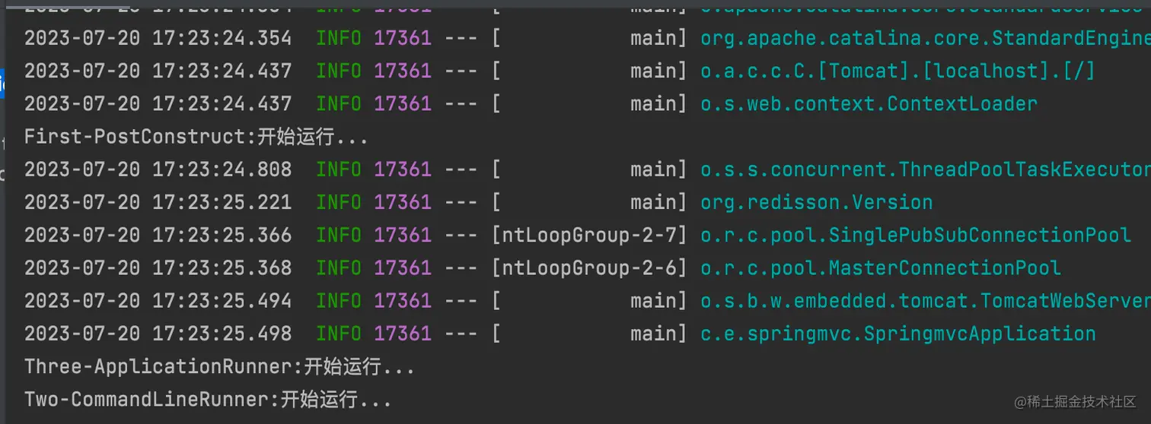Click INFO on the SpringmvcApplication row

339,334
